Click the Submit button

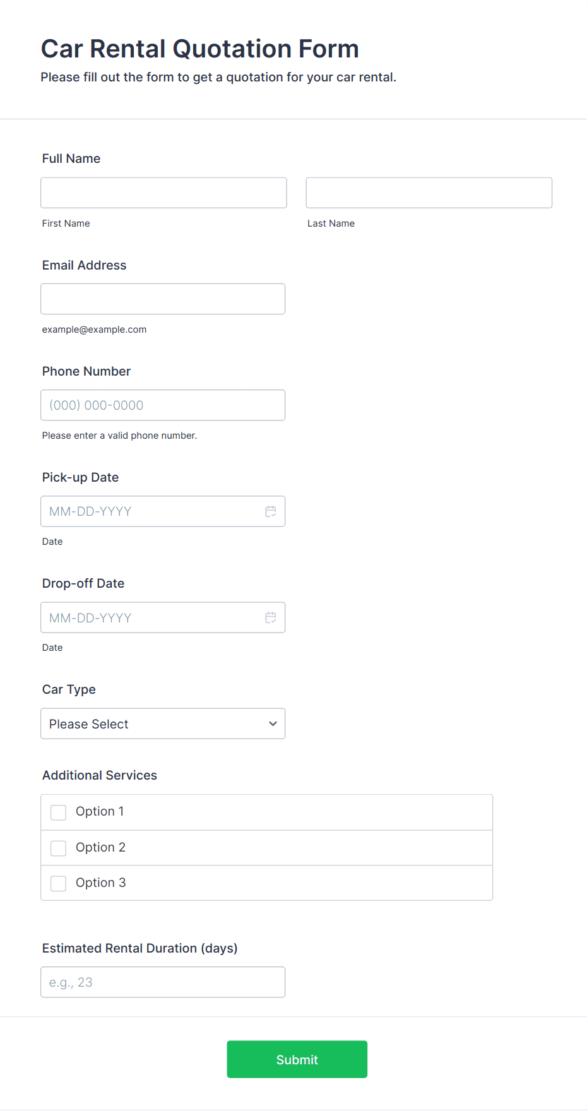297,1059
